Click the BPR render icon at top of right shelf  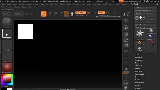126,20
